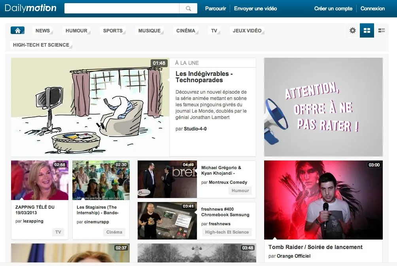This screenshot has height=266, width=397.
Task: Open HIGH-TECH ET SCIENCE category tab
Action: pos(41,45)
